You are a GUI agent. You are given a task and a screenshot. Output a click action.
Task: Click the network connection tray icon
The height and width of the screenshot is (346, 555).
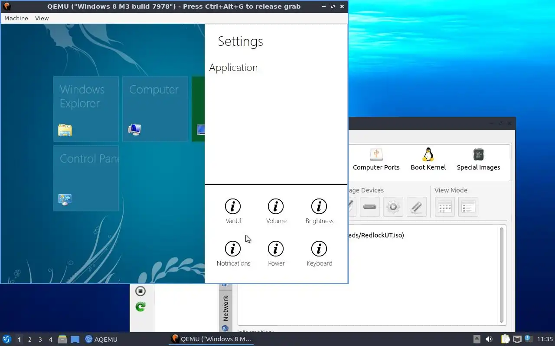click(517, 339)
